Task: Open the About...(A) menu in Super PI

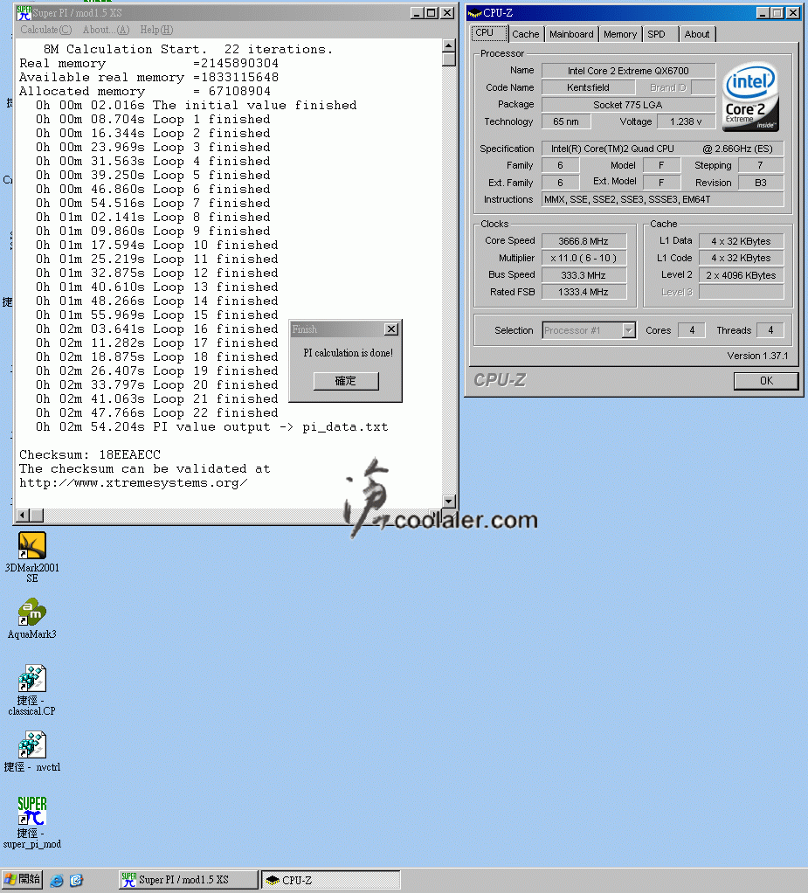Action: click(x=106, y=30)
